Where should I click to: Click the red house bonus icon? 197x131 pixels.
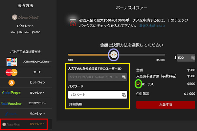[73, 23]
